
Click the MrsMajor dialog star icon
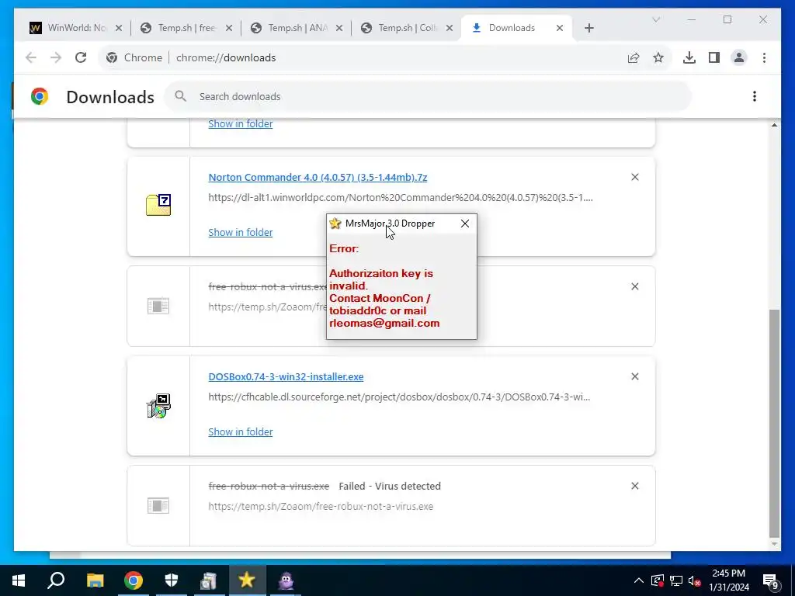pos(335,223)
